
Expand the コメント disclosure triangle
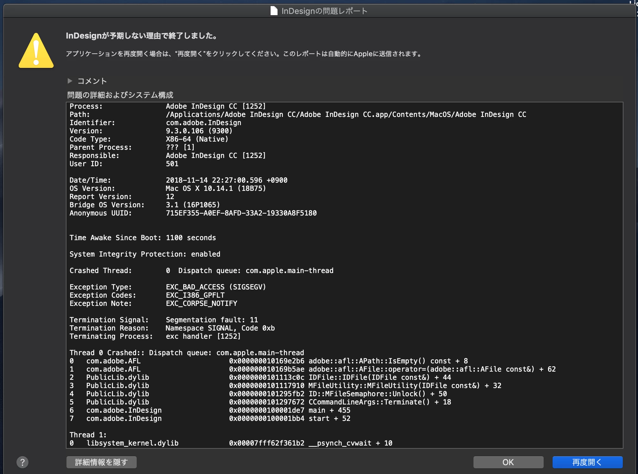pos(70,81)
